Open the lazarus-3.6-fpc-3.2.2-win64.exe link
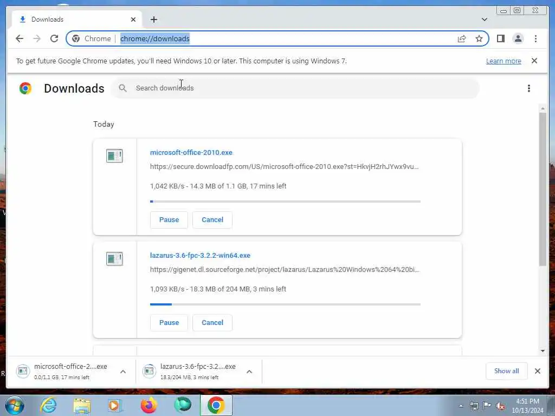 [x=200, y=256]
